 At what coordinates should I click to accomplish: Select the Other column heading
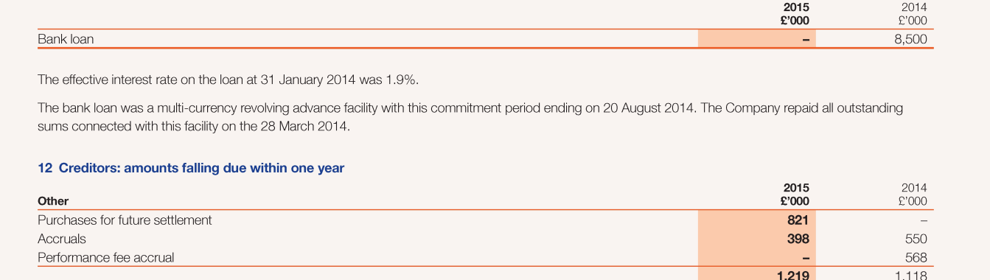pos(53,201)
